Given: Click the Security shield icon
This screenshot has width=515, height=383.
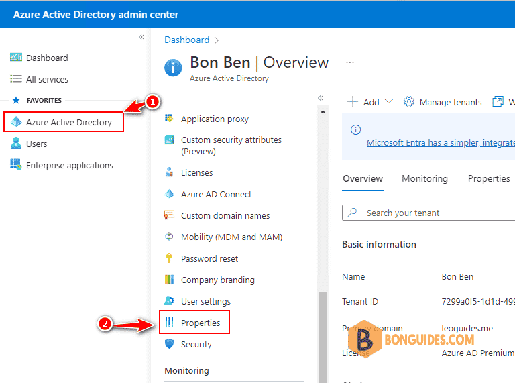Looking at the screenshot, I should pyautogui.click(x=169, y=344).
